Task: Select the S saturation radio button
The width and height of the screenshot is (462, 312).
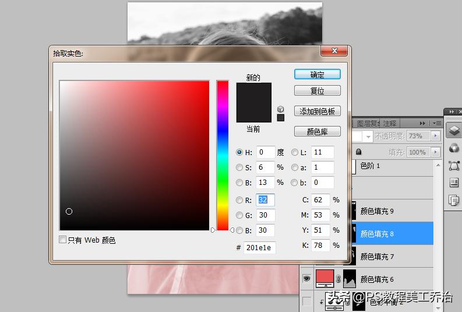Action: [x=239, y=167]
